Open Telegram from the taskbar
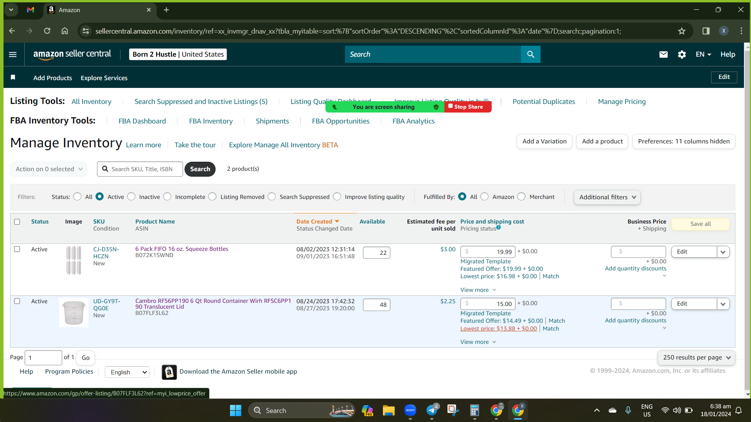Image resolution: width=751 pixels, height=422 pixels. 431,410
